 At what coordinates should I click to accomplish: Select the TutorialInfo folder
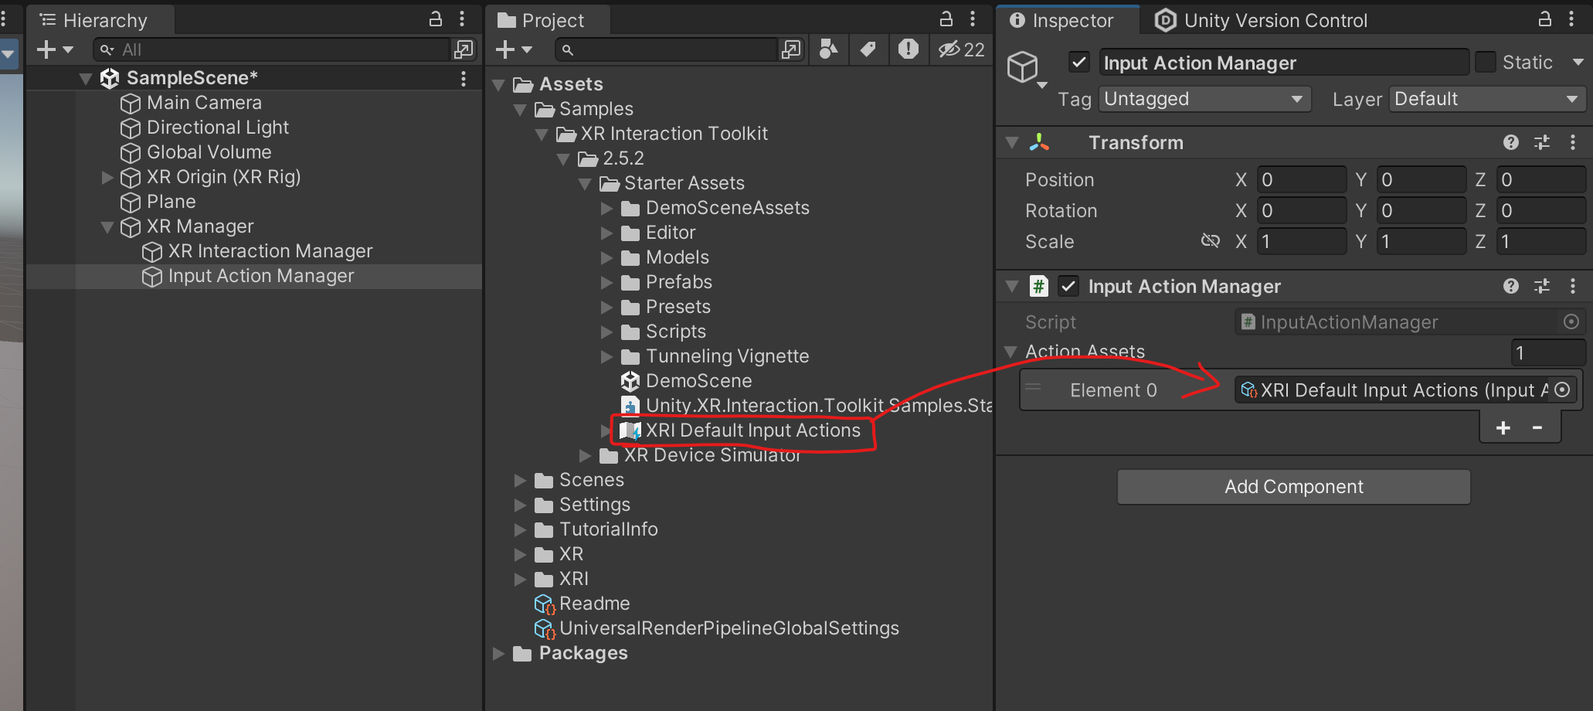(596, 529)
